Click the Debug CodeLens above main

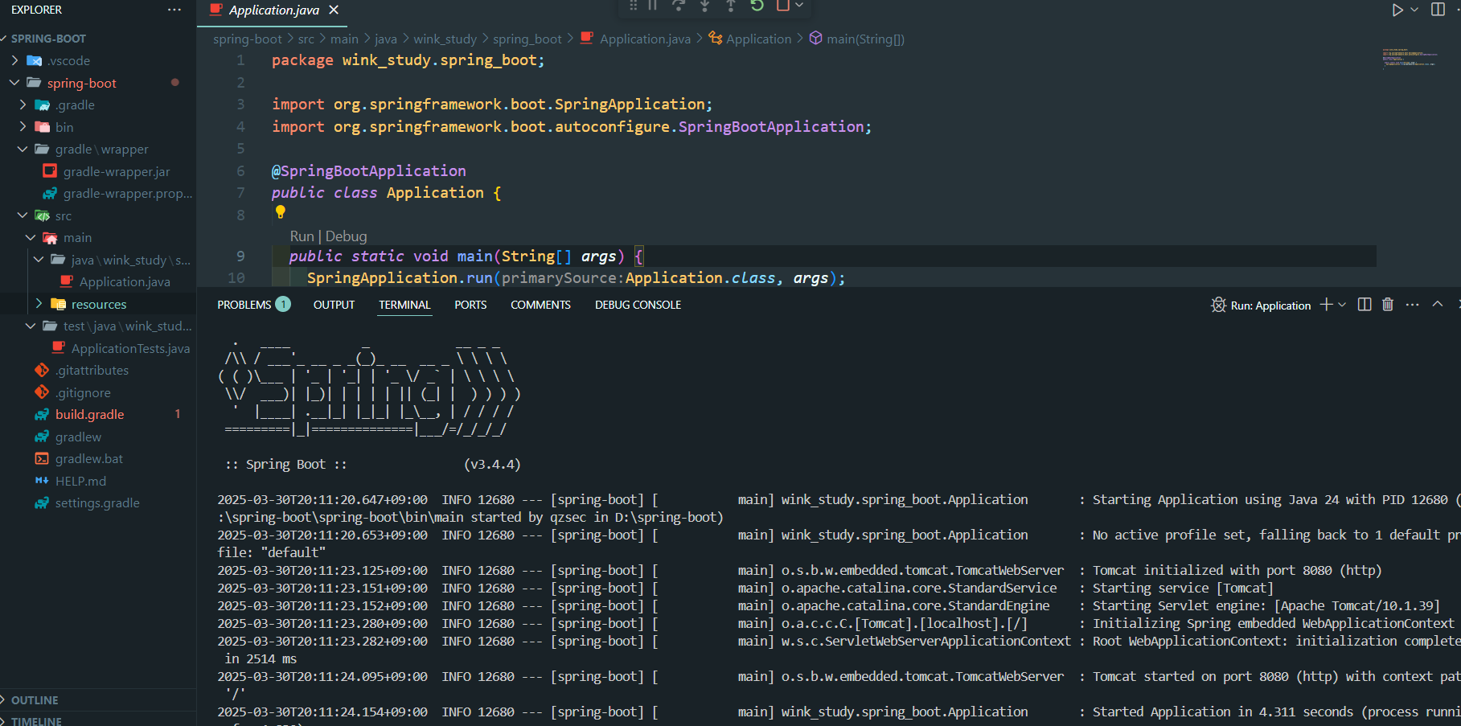(346, 236)
